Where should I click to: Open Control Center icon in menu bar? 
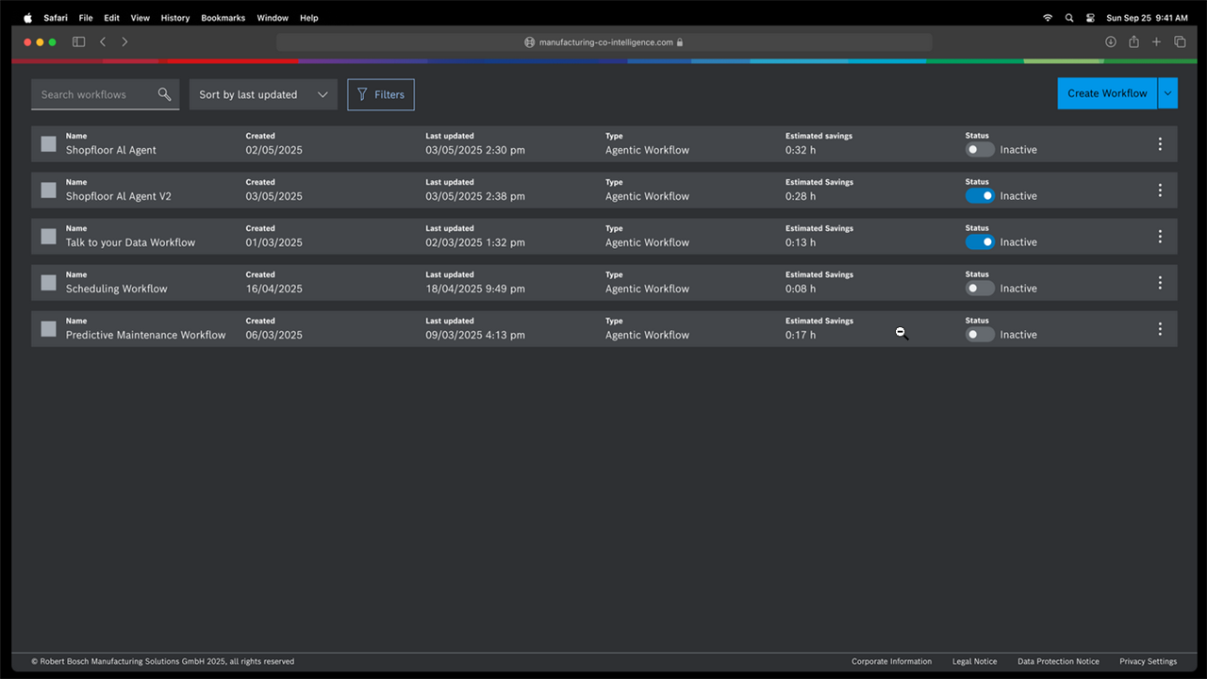[1090, 18]
